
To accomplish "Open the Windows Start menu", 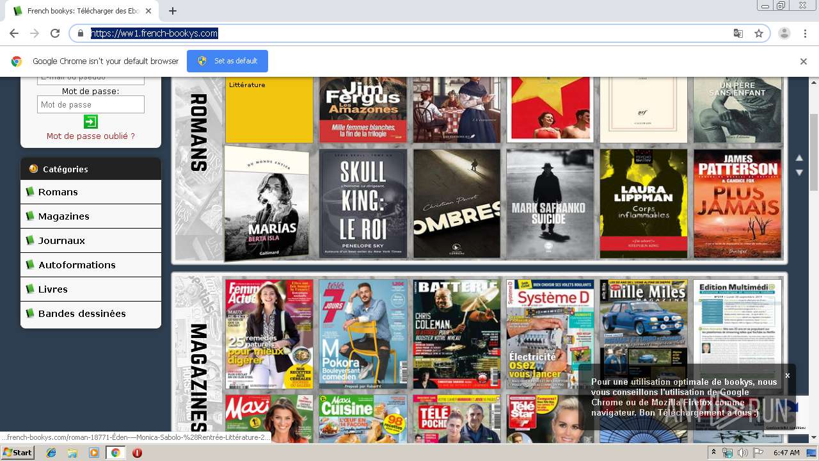I will 18,453.
